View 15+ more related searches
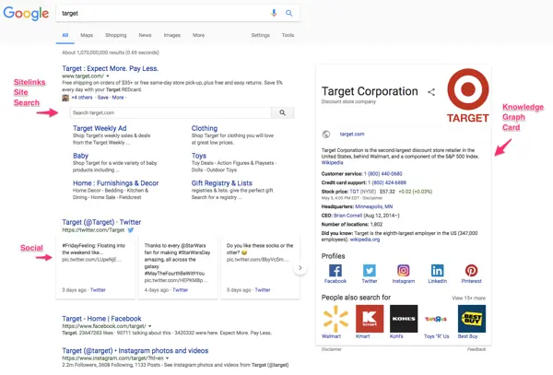This screenshot has width=553, height=375. tap(468, 299)
